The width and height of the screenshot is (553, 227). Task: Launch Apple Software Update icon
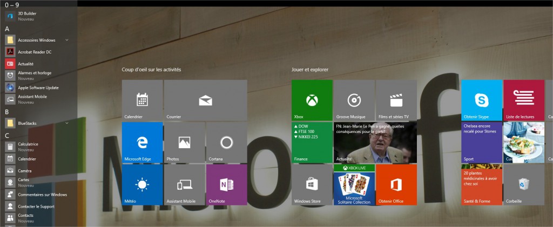click(x=10, y=88)
